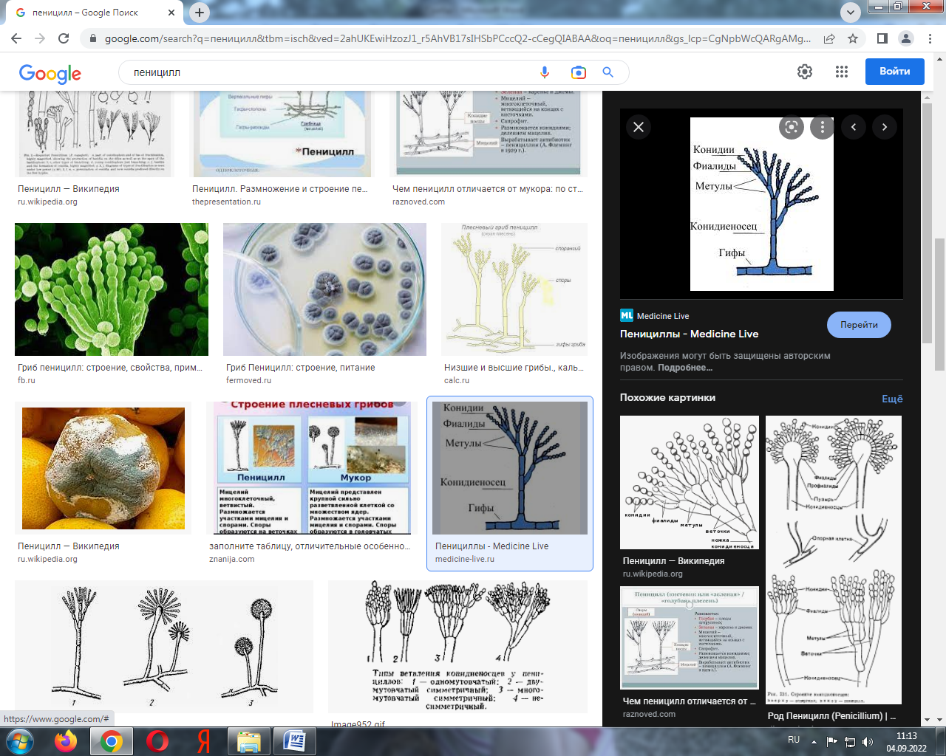Image resolution: width=946 pixels, height=756 pixels.
Task: Click the scrollbar down arrow
Action: 939,720
